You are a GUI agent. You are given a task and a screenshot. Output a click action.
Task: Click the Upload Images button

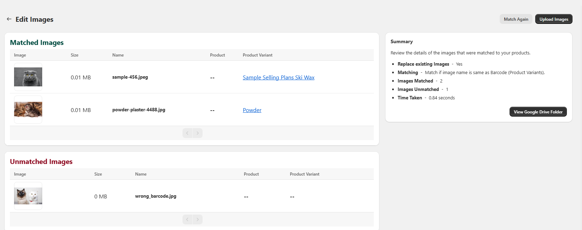554,19
